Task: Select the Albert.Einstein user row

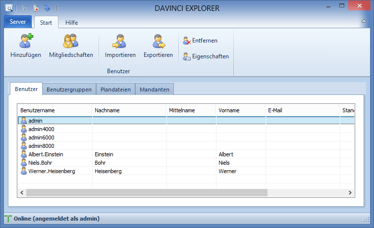Action: pos(46,154)
